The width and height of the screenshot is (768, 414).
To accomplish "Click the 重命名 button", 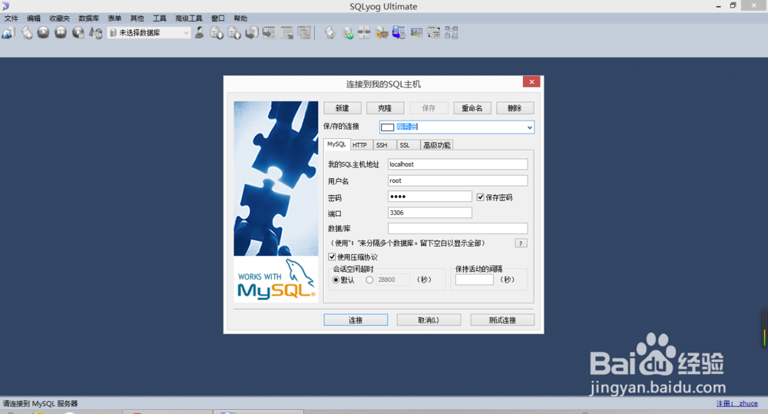I will coord(472,108).
